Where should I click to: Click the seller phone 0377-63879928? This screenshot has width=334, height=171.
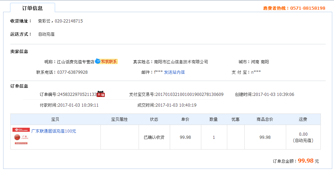(x=72, y=72)
